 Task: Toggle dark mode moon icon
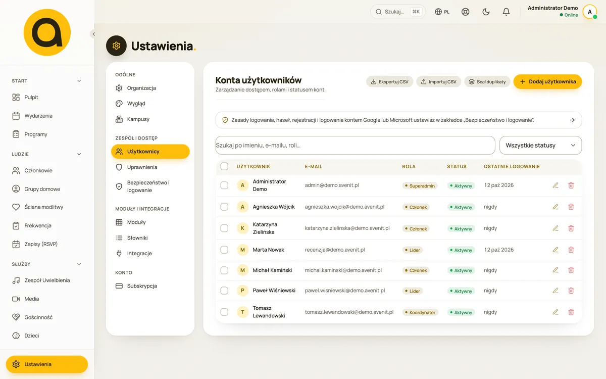[x=486, y=12]
